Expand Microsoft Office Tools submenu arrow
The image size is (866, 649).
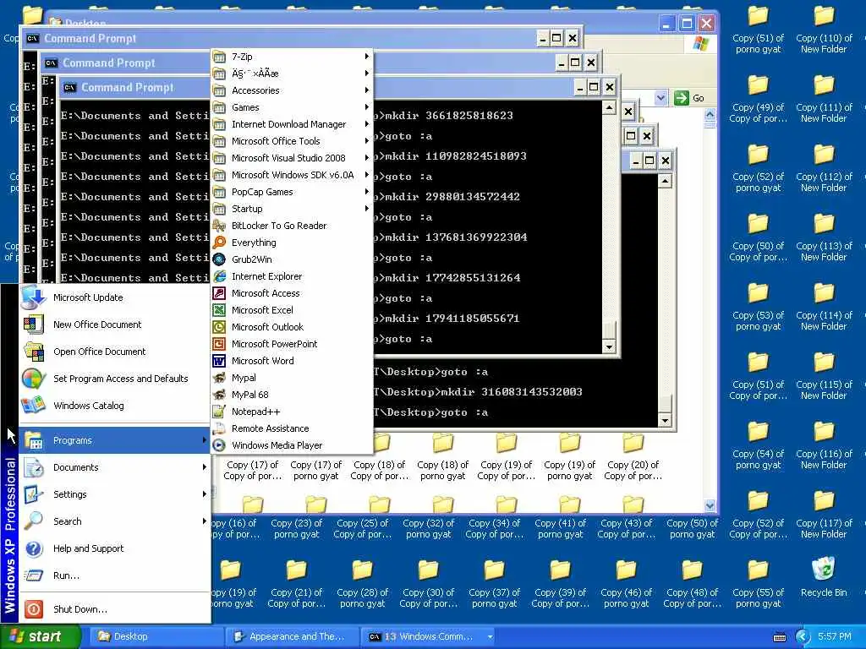coord(366,141)
